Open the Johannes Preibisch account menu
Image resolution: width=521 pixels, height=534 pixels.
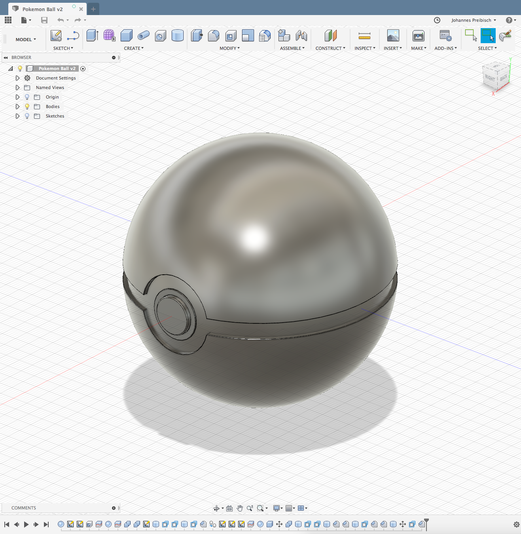(x=474, y=20)
